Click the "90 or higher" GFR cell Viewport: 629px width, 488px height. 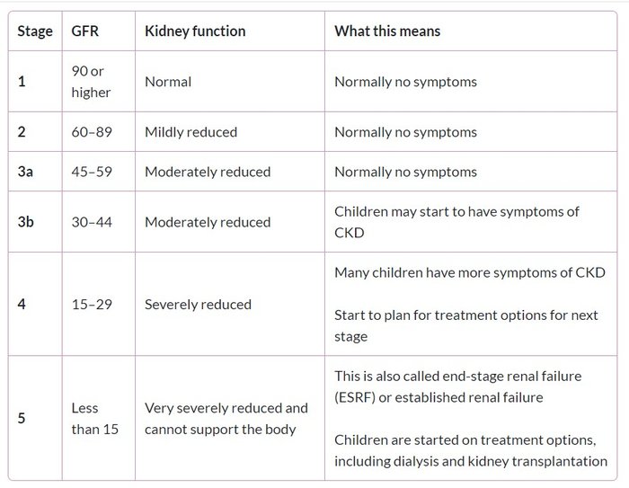point(92,81)
